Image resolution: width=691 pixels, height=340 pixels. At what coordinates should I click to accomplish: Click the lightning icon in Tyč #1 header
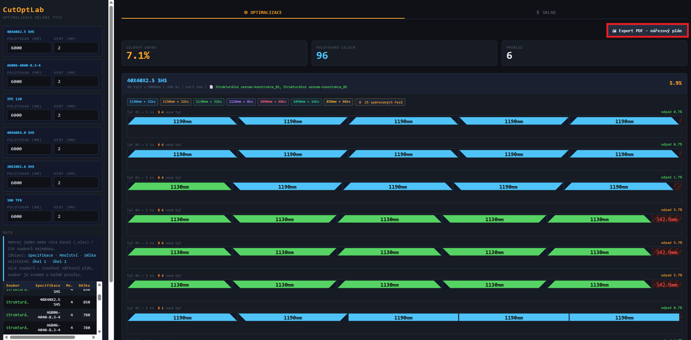pos(159,112)
